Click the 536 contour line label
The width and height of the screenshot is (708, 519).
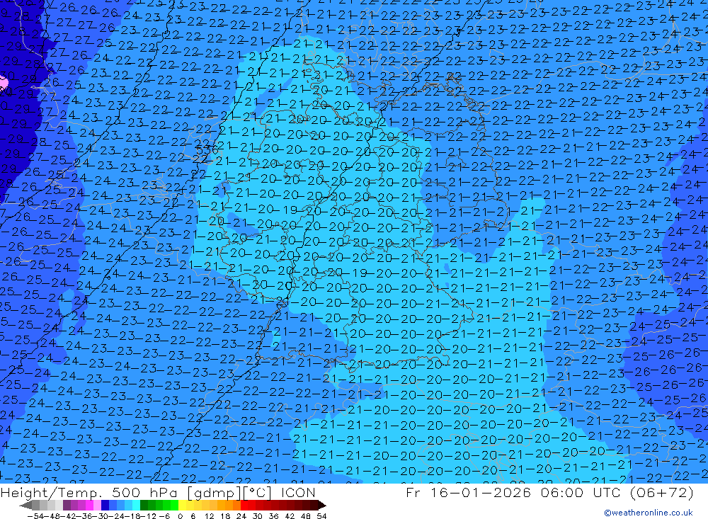207,149
